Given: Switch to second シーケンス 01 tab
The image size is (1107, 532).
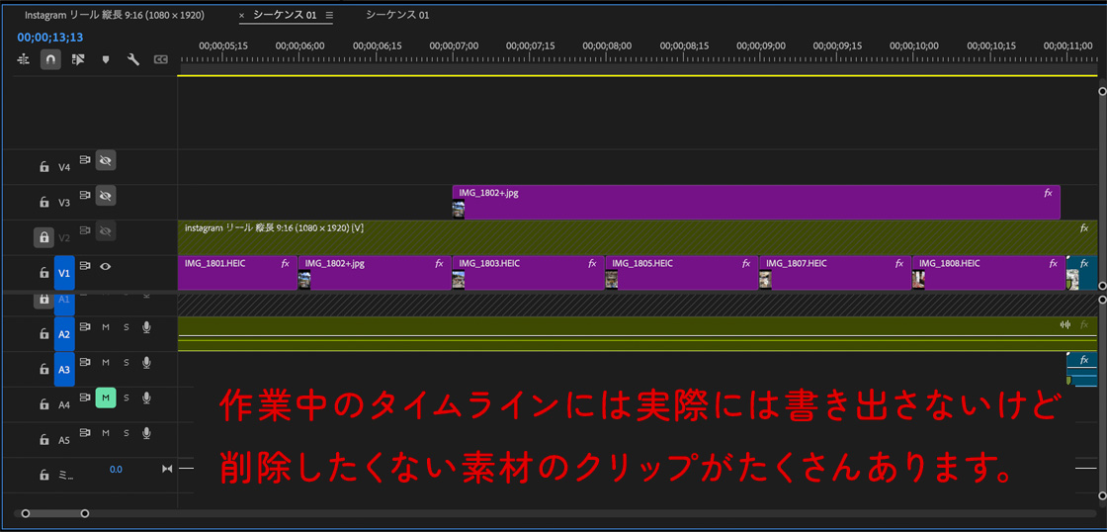Looking at the screenshot, I should coord(397,16).
